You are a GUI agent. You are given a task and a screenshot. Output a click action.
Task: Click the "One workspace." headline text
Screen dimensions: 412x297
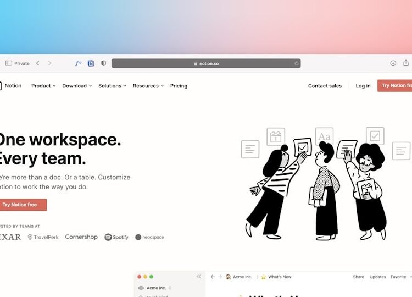(60, 140)
